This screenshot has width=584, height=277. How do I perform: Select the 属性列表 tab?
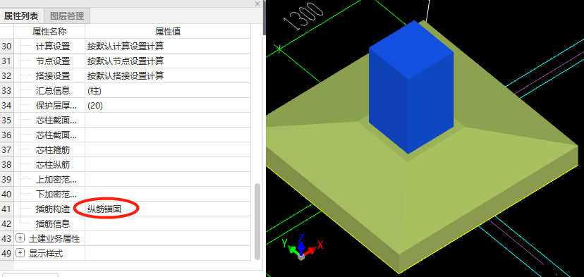22,16
